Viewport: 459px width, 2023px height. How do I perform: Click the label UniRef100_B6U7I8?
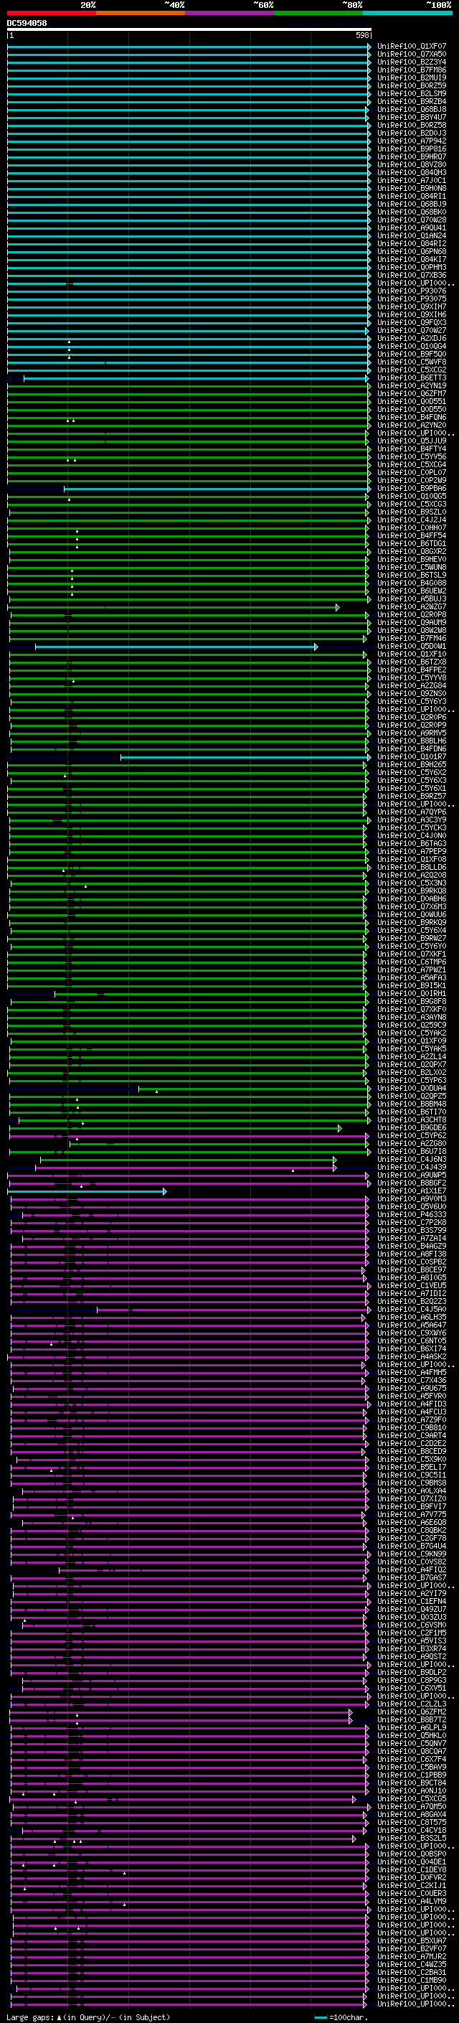pos(412,1151)
